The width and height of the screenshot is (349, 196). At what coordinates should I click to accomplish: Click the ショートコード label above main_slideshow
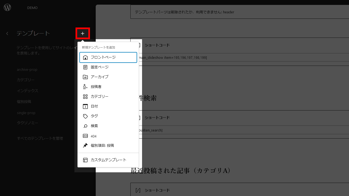pyautogui.click(x=157, y=45)
